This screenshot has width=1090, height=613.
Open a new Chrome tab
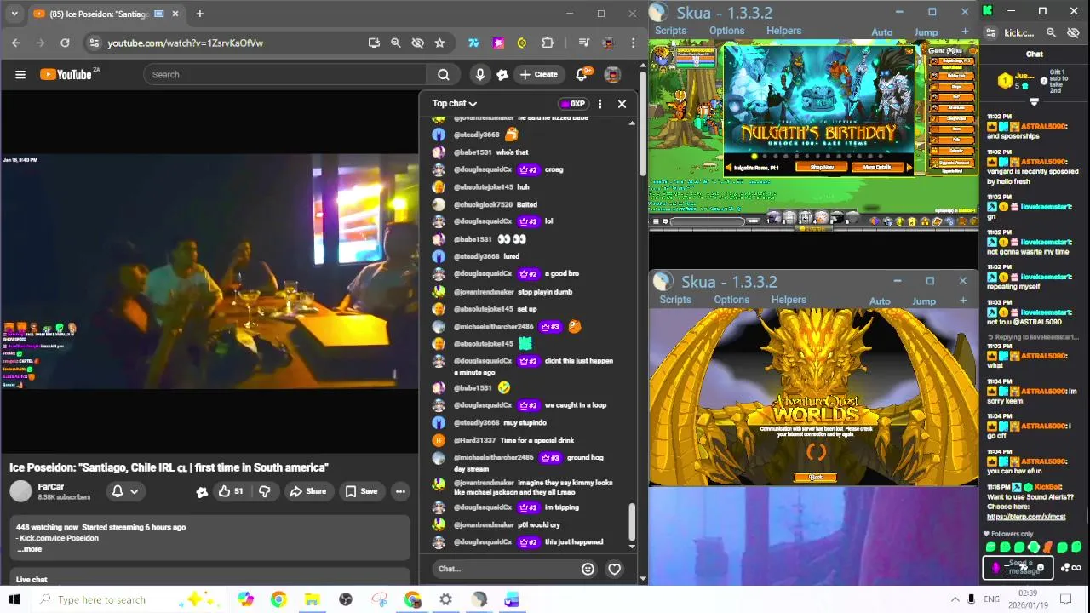[199, 14]
